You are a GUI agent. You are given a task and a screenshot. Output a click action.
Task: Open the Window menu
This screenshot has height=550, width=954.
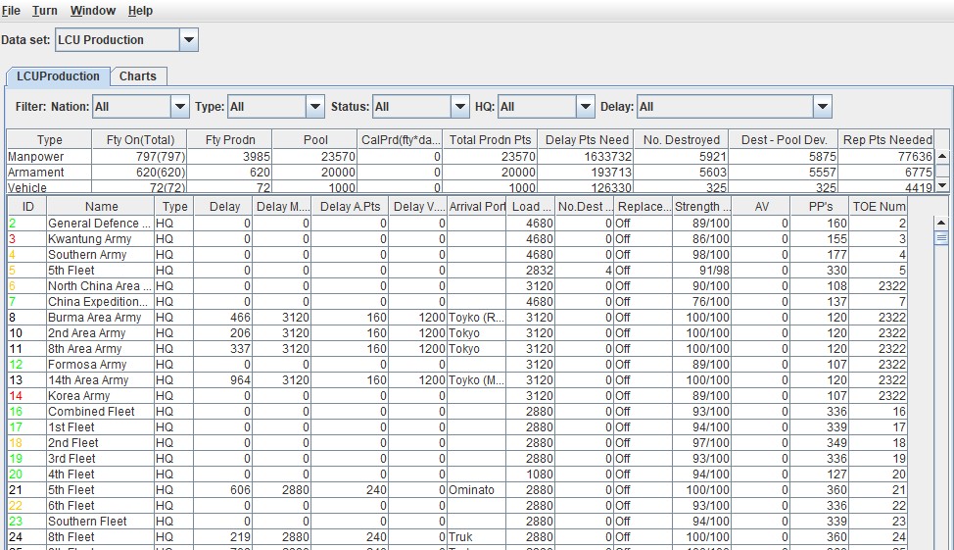coord(92,11)
